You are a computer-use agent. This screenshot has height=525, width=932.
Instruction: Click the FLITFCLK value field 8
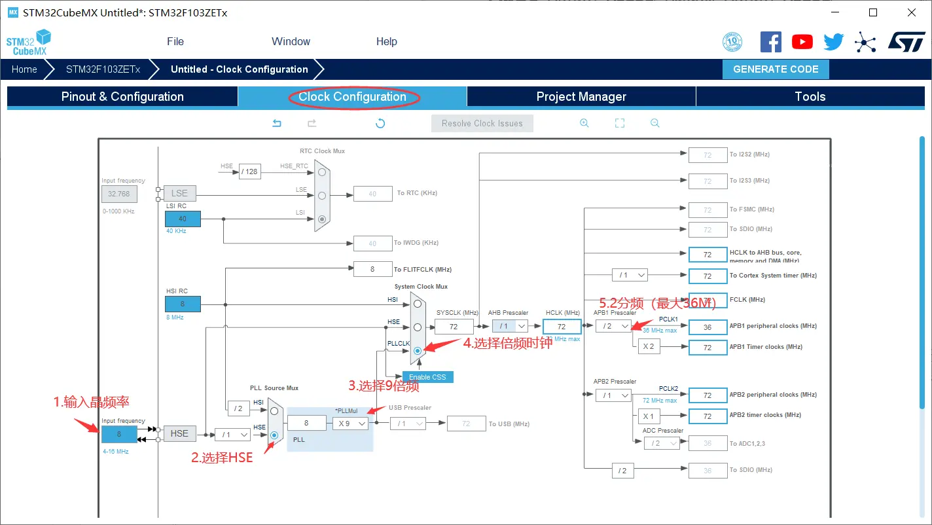pyautogui.click(x=372, y=269)
